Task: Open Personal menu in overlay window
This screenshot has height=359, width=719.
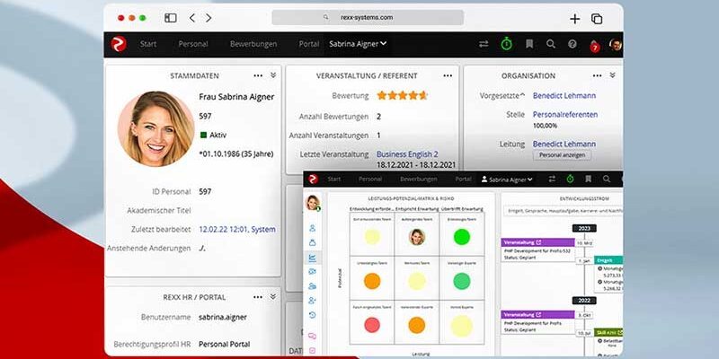Action: click(x=370, y=179)
